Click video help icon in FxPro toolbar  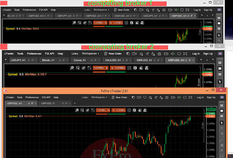click(139, 97)
